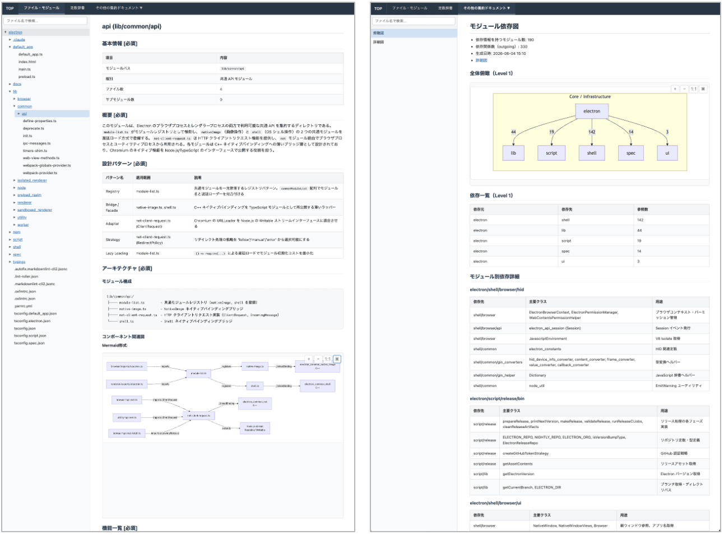Zoom in the left window's Mermaid component diagram
Screen dimensions: 724x535
pyautogui.click(x=309, y=359)
